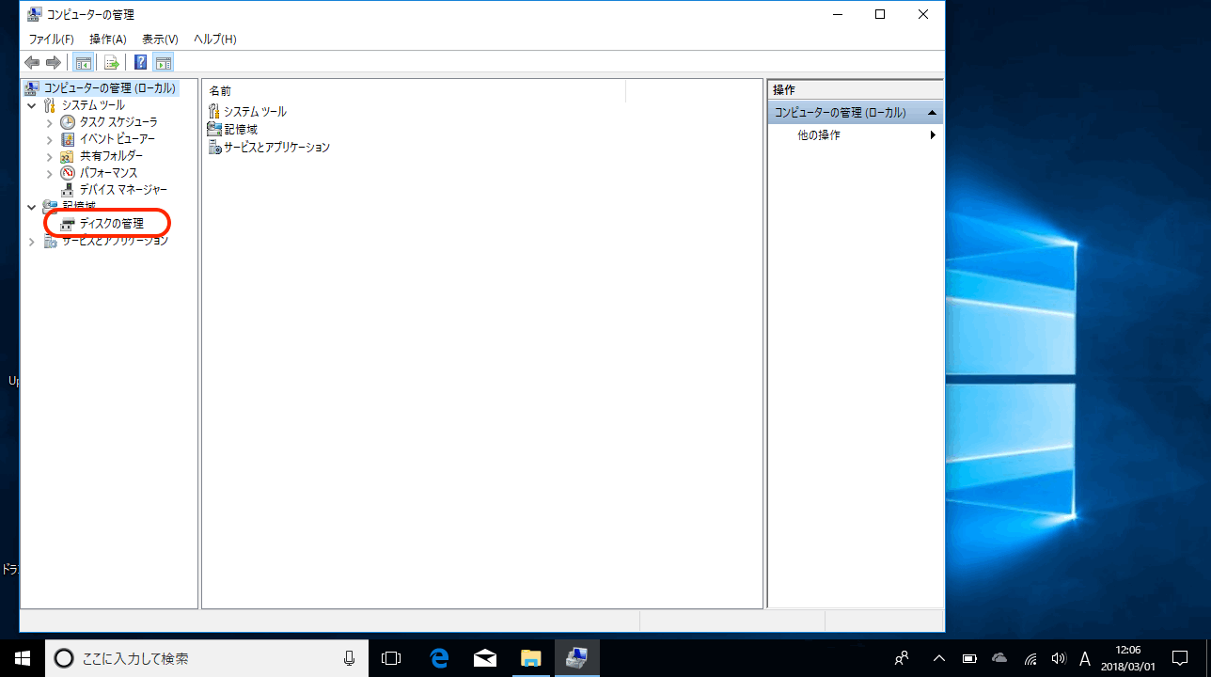This screenshot has width=1211, height=677.
Task: Open the 操作(A) menu
Action: (107, 39)
